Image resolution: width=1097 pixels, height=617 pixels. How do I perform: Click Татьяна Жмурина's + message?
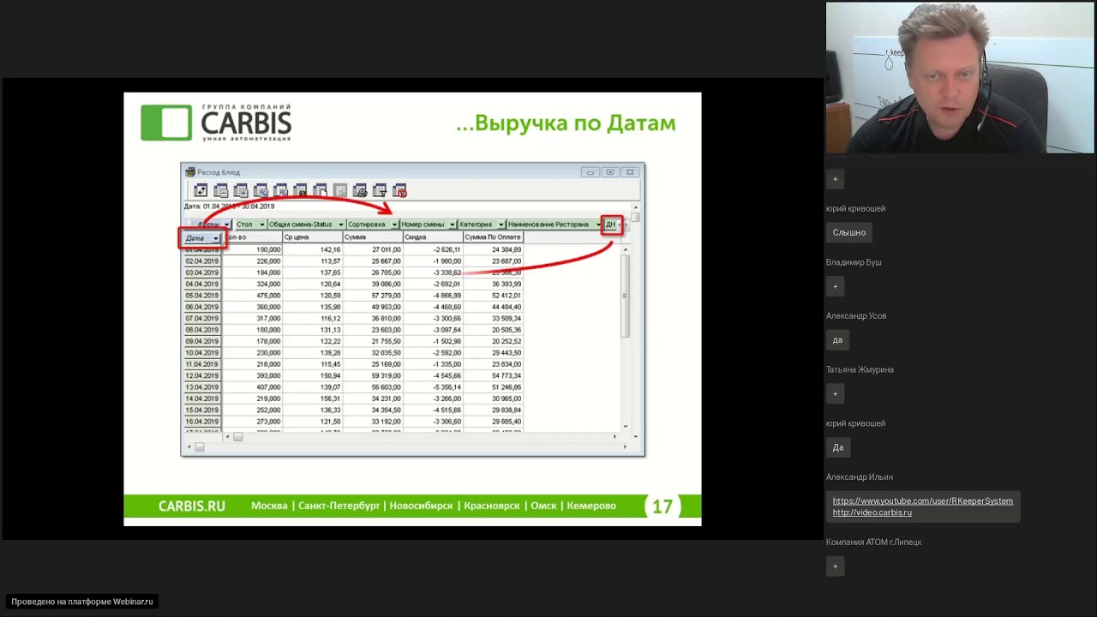[x=836, y=393]
